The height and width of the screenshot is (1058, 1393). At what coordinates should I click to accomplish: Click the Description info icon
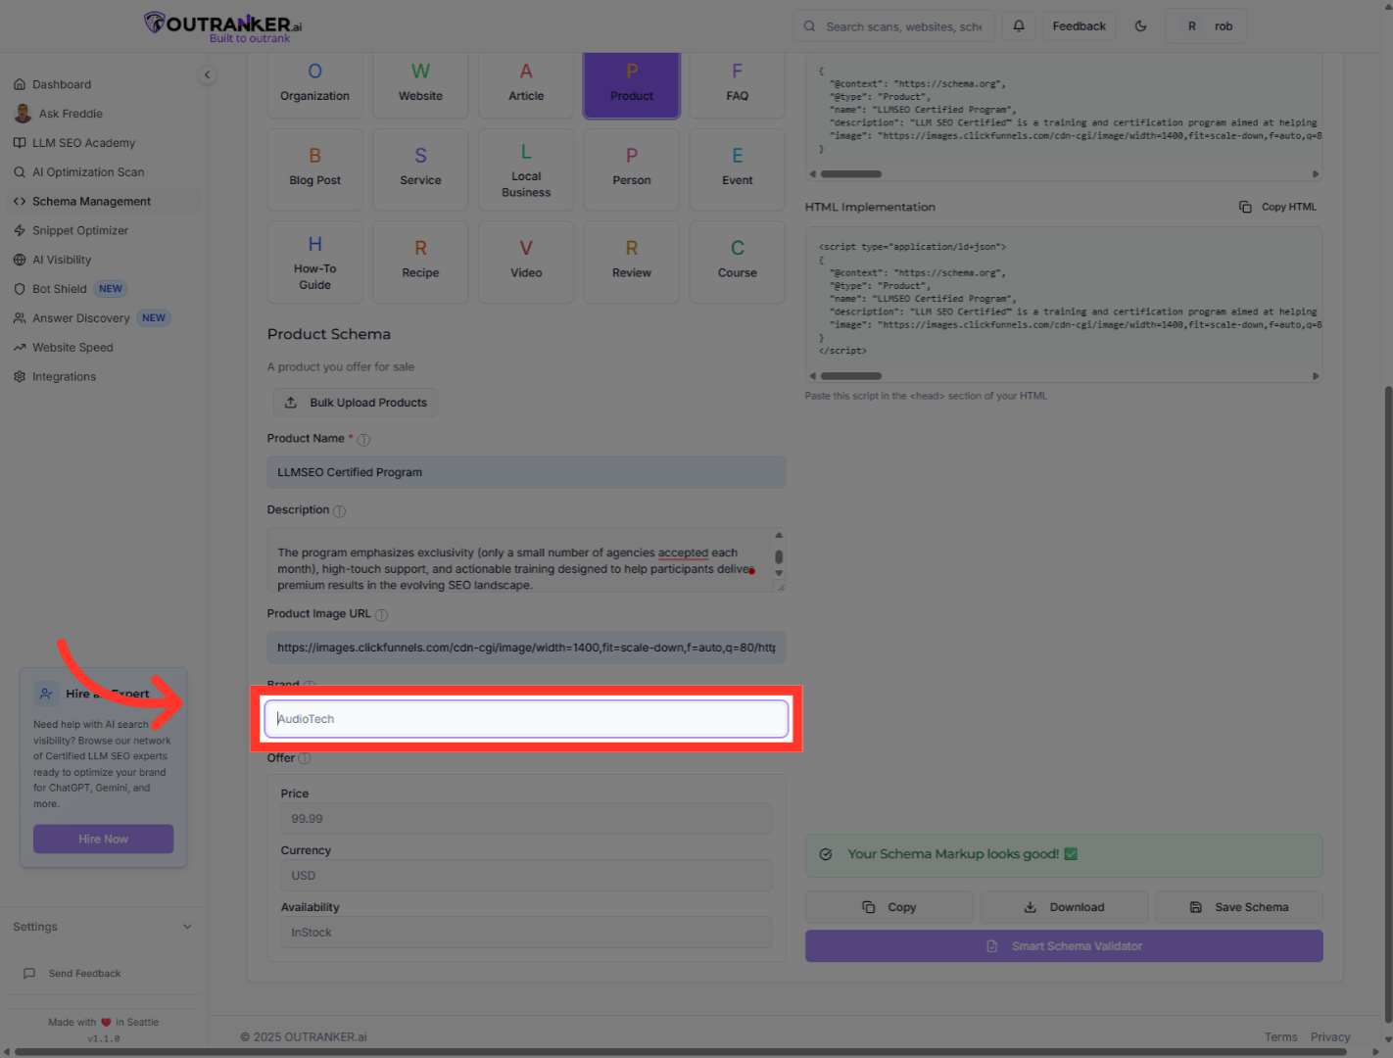click(340, 511)
